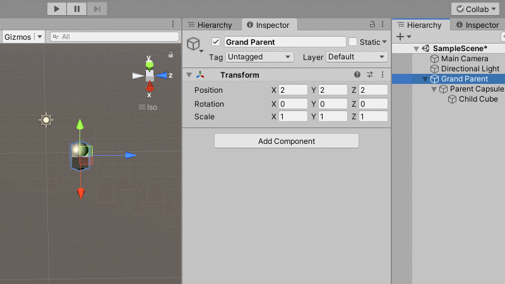The image size is (505, 284).
Task: Click the green Y axis cone on the orientation gizmo
Action: (150, 65)
